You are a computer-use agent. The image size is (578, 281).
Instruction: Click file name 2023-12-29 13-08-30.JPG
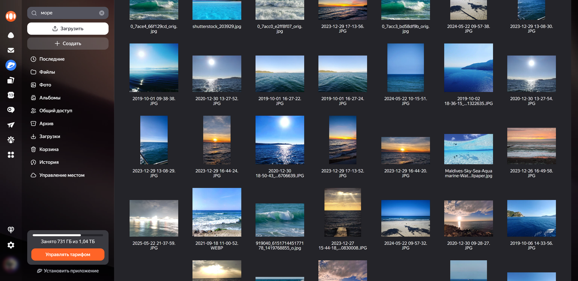[x=531, y=29]
